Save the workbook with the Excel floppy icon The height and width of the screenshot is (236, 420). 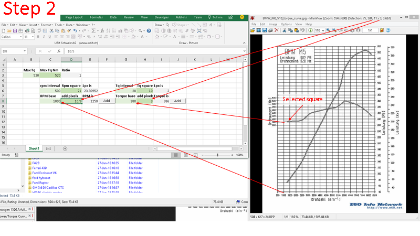click(15, 31)
